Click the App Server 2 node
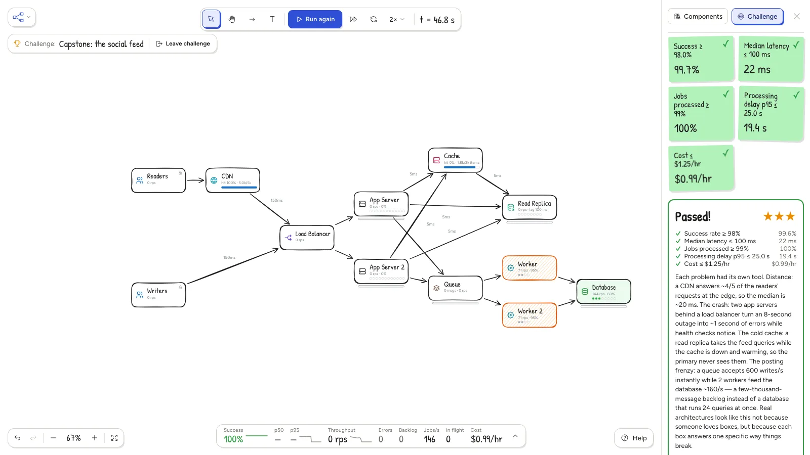The image size is (810, 455). pos(381,271)
